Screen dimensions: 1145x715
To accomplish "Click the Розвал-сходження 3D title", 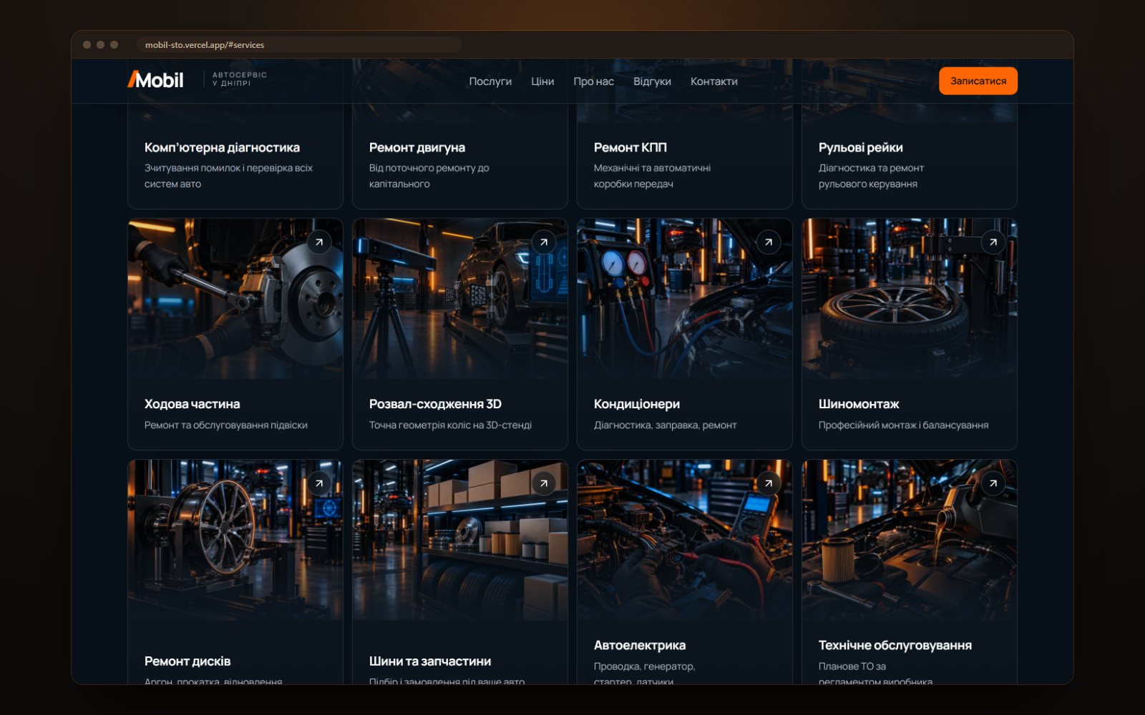I will 435,404.
